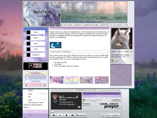Click the volume slider handle
The height and width of the screenshot is (118, 157).
(94, 100)
